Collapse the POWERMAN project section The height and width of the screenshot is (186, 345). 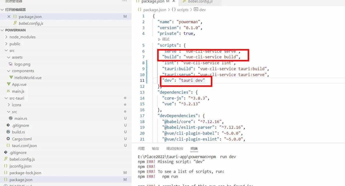point(3,30)
